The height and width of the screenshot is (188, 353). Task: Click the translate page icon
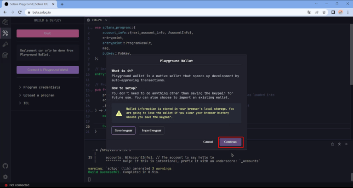309,12
